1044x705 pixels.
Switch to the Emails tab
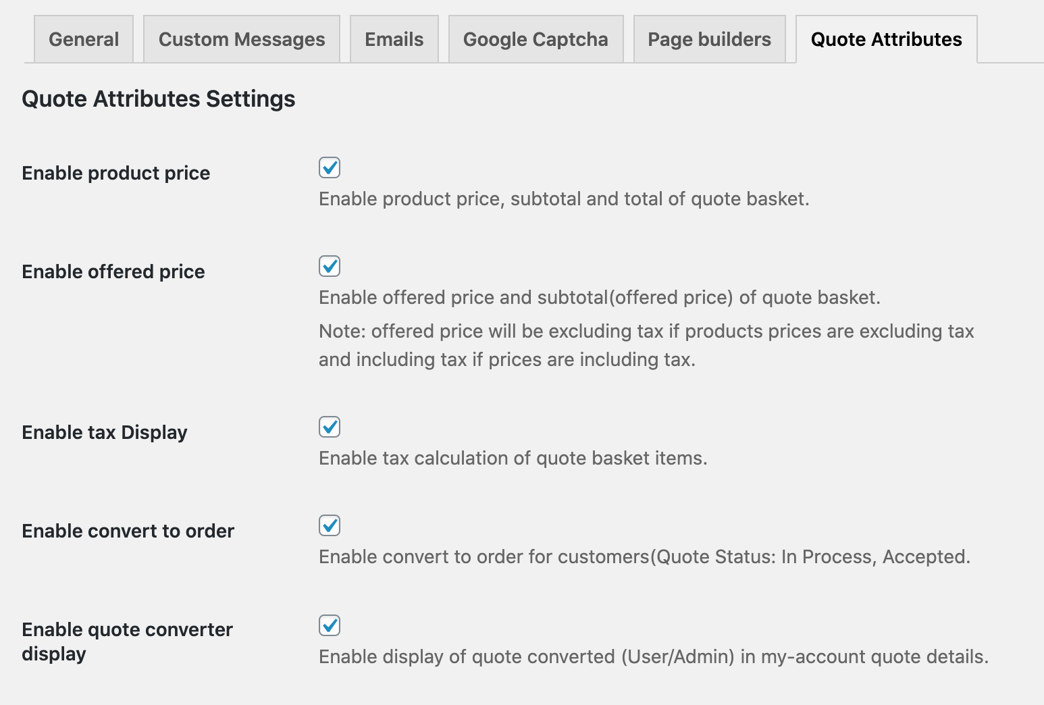point(394,39)
